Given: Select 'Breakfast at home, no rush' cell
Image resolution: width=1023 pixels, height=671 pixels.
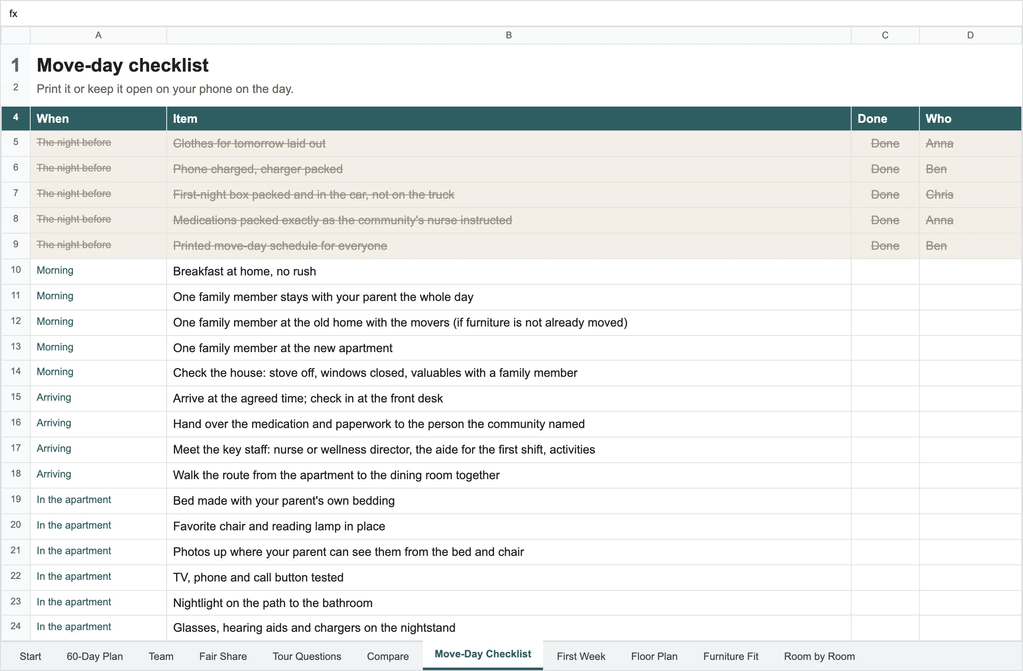Looking at the screenshot, I should point(509,272).
